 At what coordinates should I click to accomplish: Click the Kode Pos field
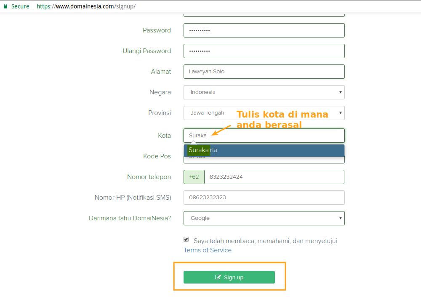[264, 160]
